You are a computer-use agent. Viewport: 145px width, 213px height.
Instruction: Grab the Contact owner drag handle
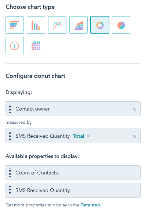point(10,109)
